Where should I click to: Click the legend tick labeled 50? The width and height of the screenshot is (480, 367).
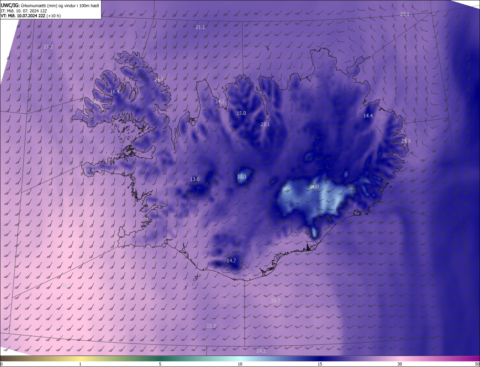point(477,364)
